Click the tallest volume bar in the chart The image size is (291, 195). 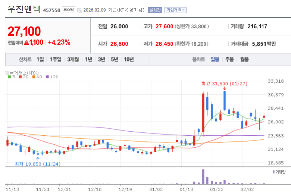point(203,177)
